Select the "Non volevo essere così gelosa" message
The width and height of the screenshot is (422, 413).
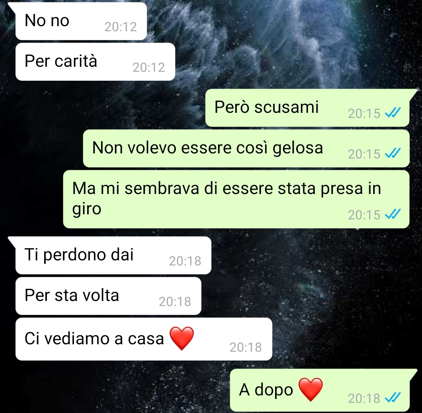click(x=246, y=148)
